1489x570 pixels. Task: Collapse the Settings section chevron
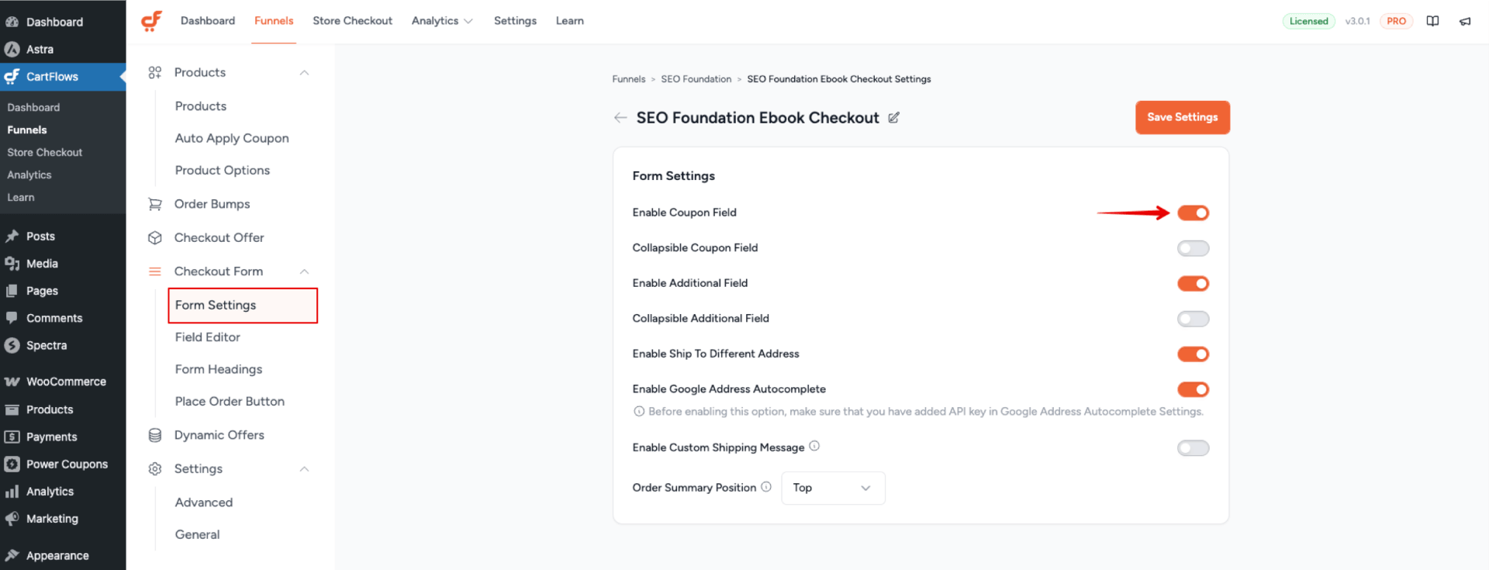[304, 469]
